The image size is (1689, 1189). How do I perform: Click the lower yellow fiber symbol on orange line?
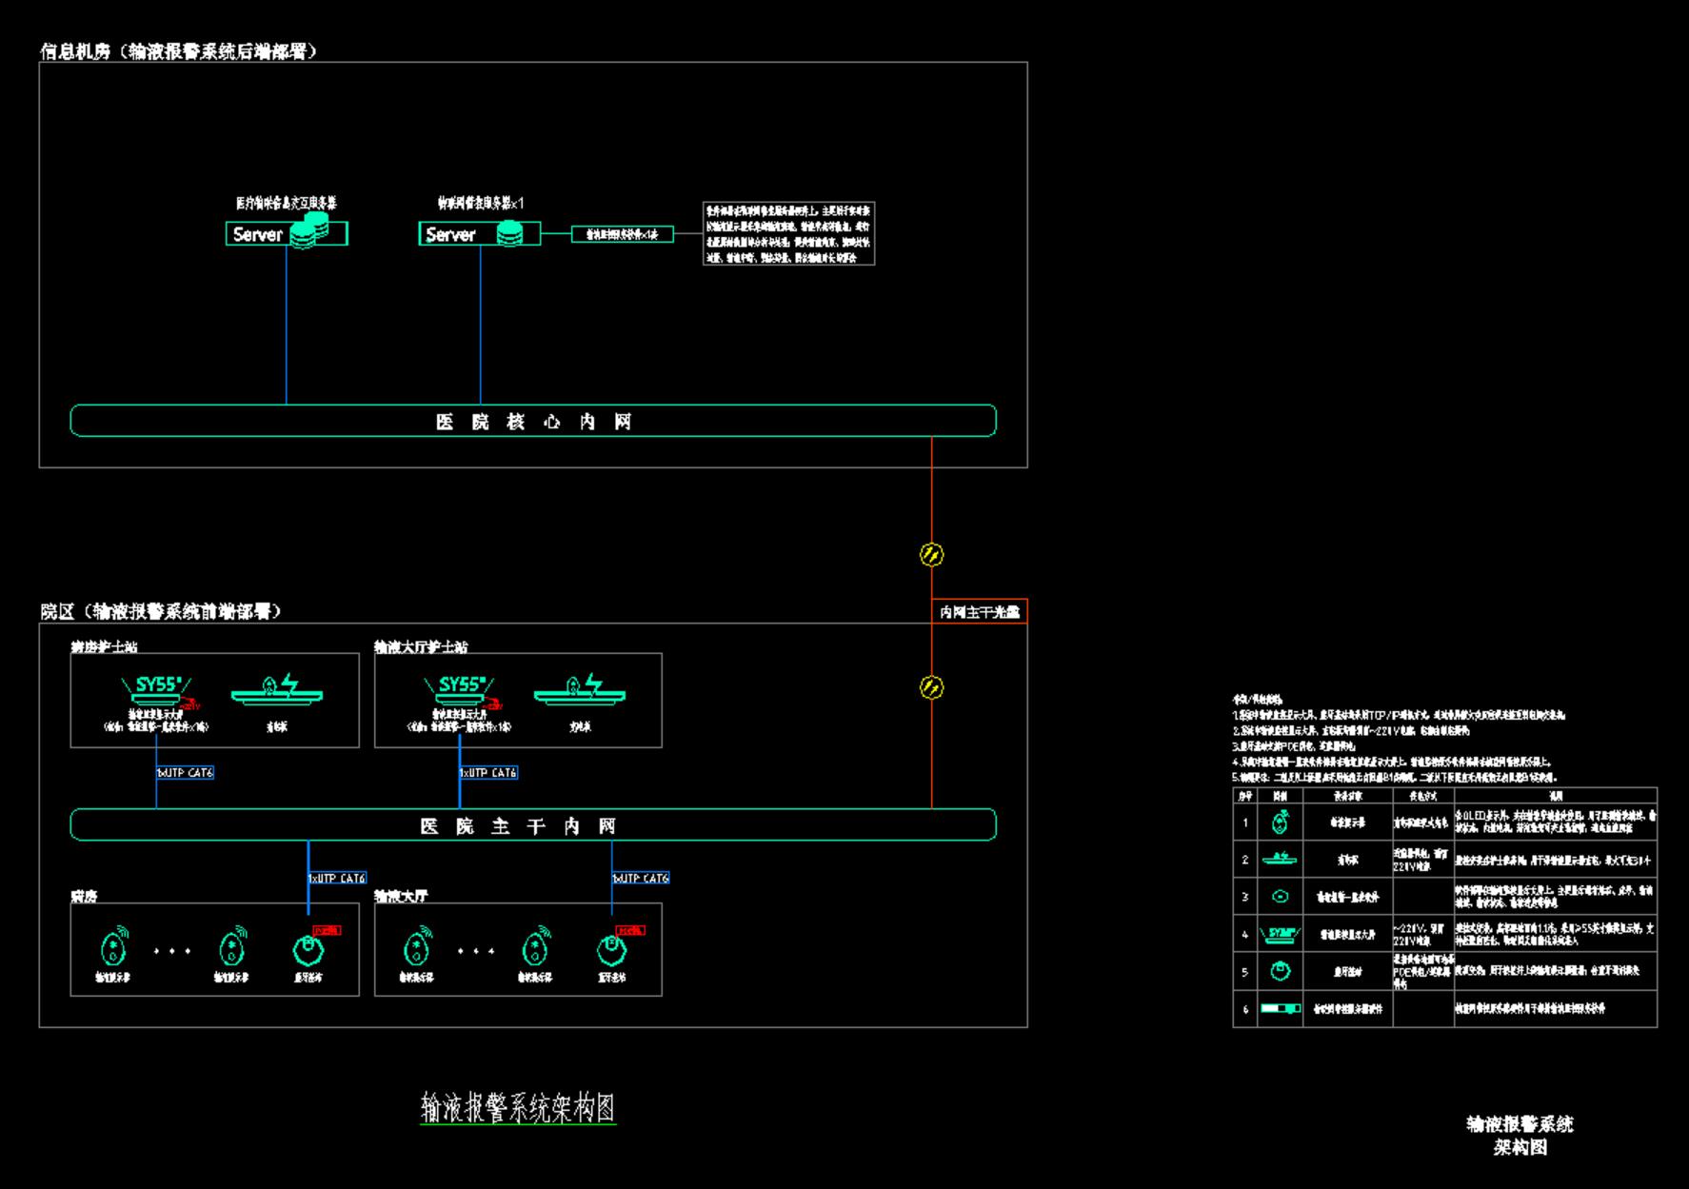tap(932, 687)
